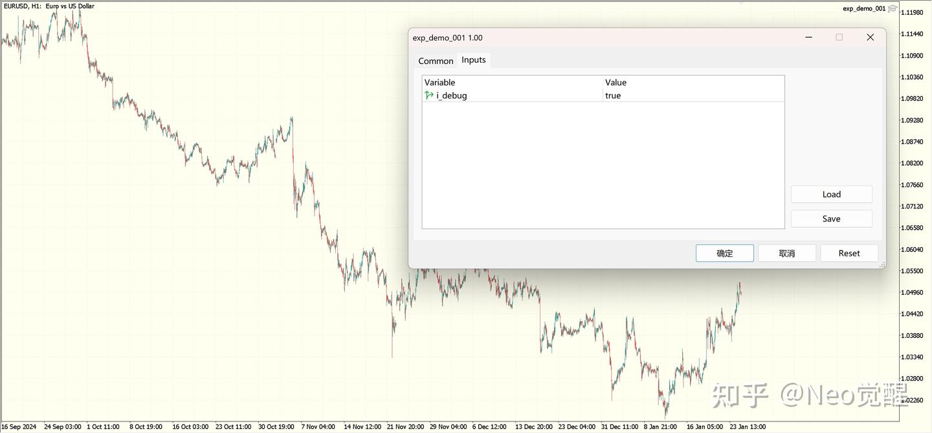Image resolution: width=932 pixels, height=433 pixels.
Task: Click the Save button
Action: 831,219
